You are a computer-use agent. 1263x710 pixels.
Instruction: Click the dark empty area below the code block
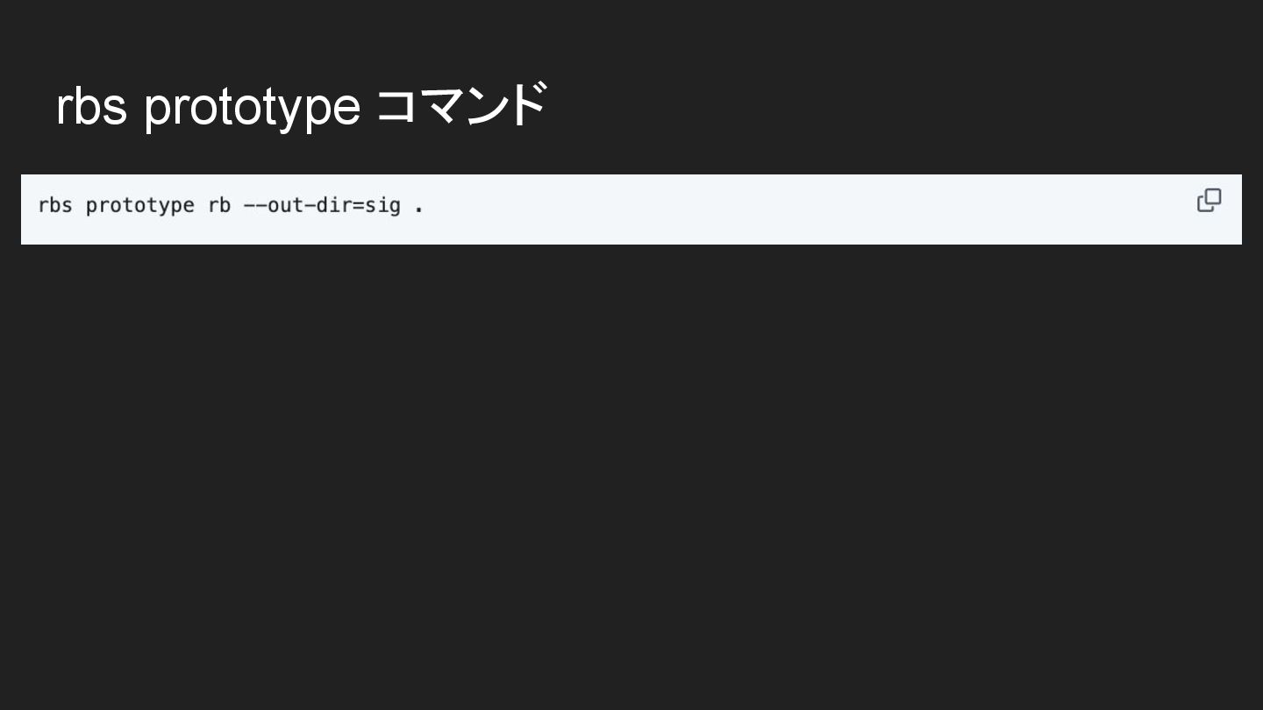(631, 473)
